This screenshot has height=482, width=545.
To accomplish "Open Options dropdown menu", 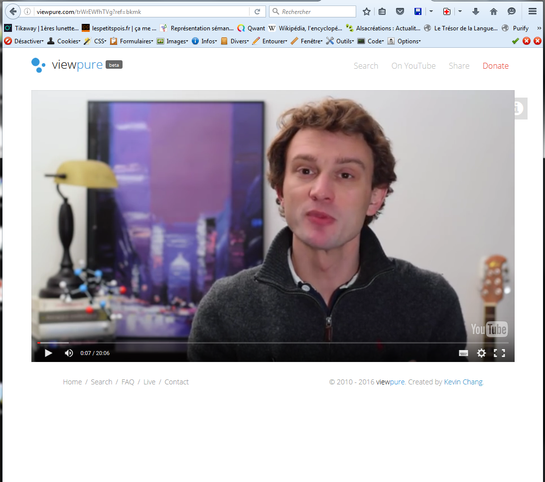I will (x=404, y=41).
